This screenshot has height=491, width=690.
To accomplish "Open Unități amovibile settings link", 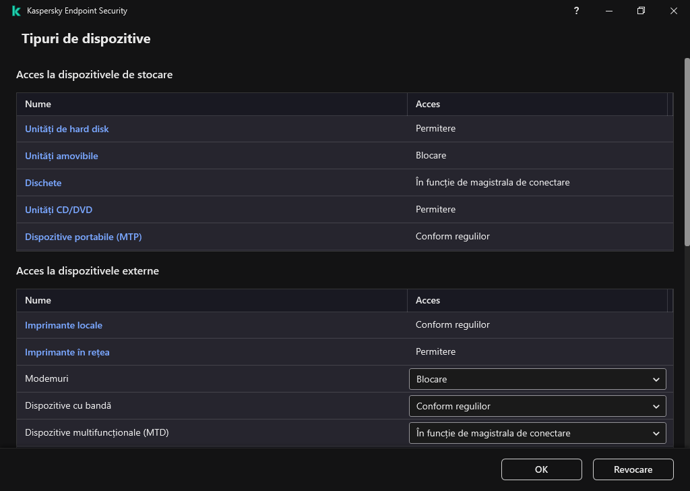I will (61, 156).
